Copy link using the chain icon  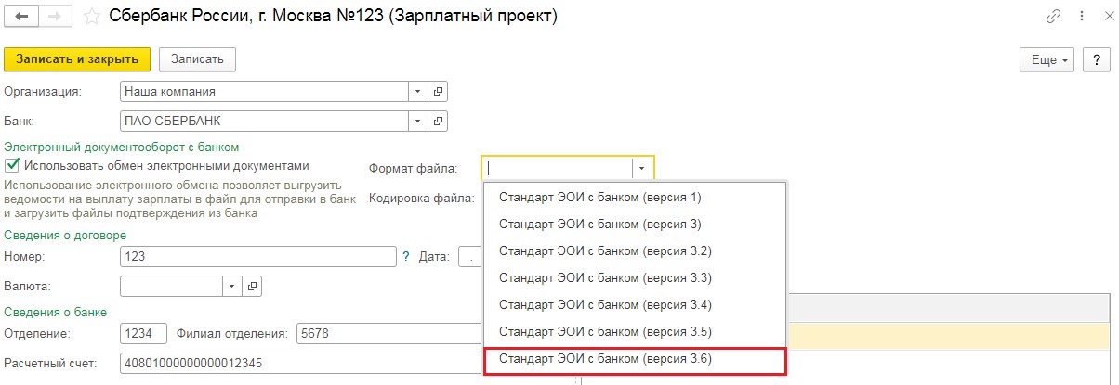click(1053, 17)
